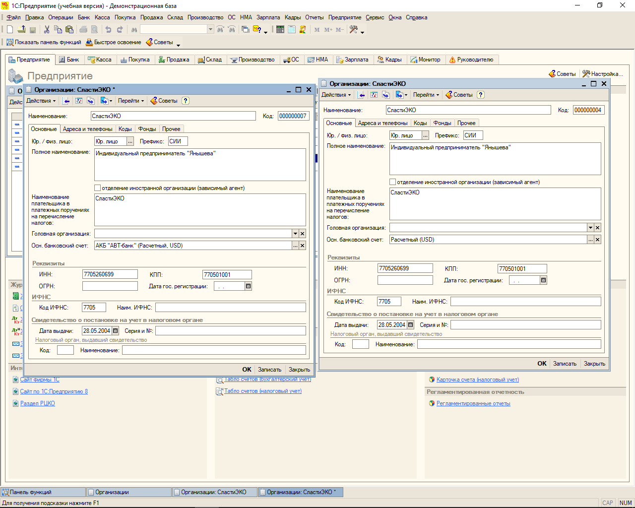Clear Головная организация with X, right window
The height and width of the screenshot is (508, 635).
click(598, 228)
